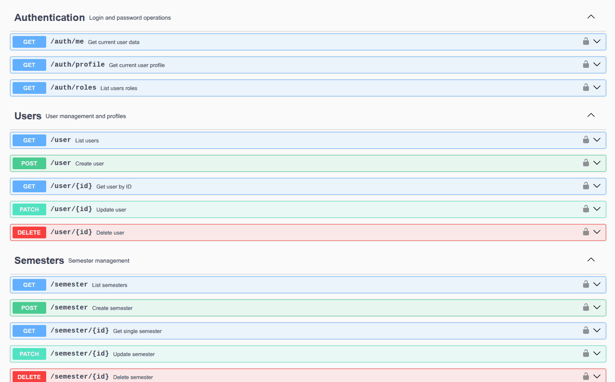Screen dimensions: 615x382
Task: Expand GET /user/{id} endpoint arrow
Action: coord(597,186)
